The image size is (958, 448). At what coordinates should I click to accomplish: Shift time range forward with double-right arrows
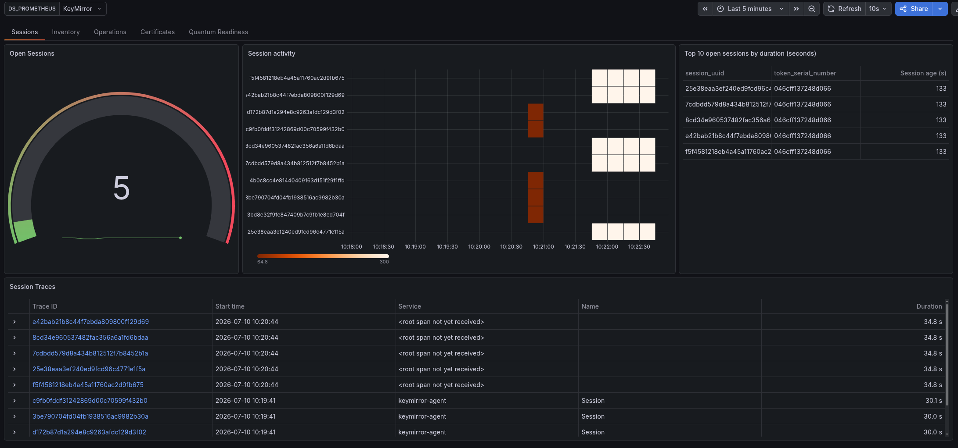[796, 9]
